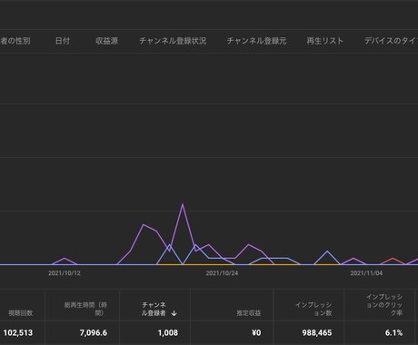Click the tallest purple line peak
The image size is (418, 345).
183,204
